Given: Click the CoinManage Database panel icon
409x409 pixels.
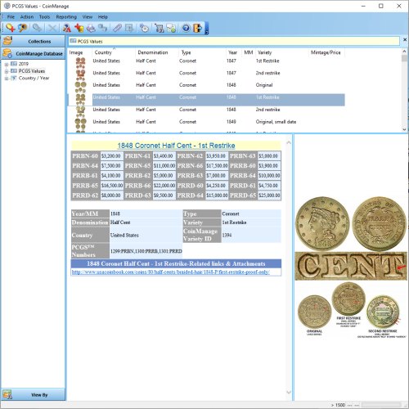Looking at the screenshot, I should pos(7,53).
